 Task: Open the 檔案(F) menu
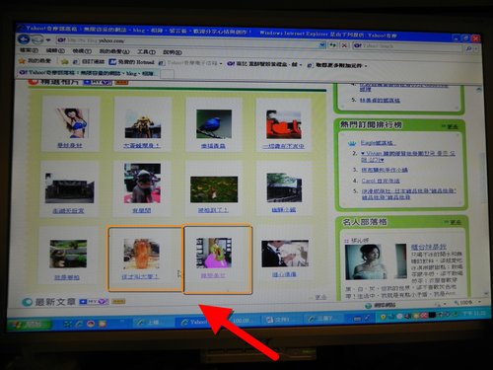(29, 50)
